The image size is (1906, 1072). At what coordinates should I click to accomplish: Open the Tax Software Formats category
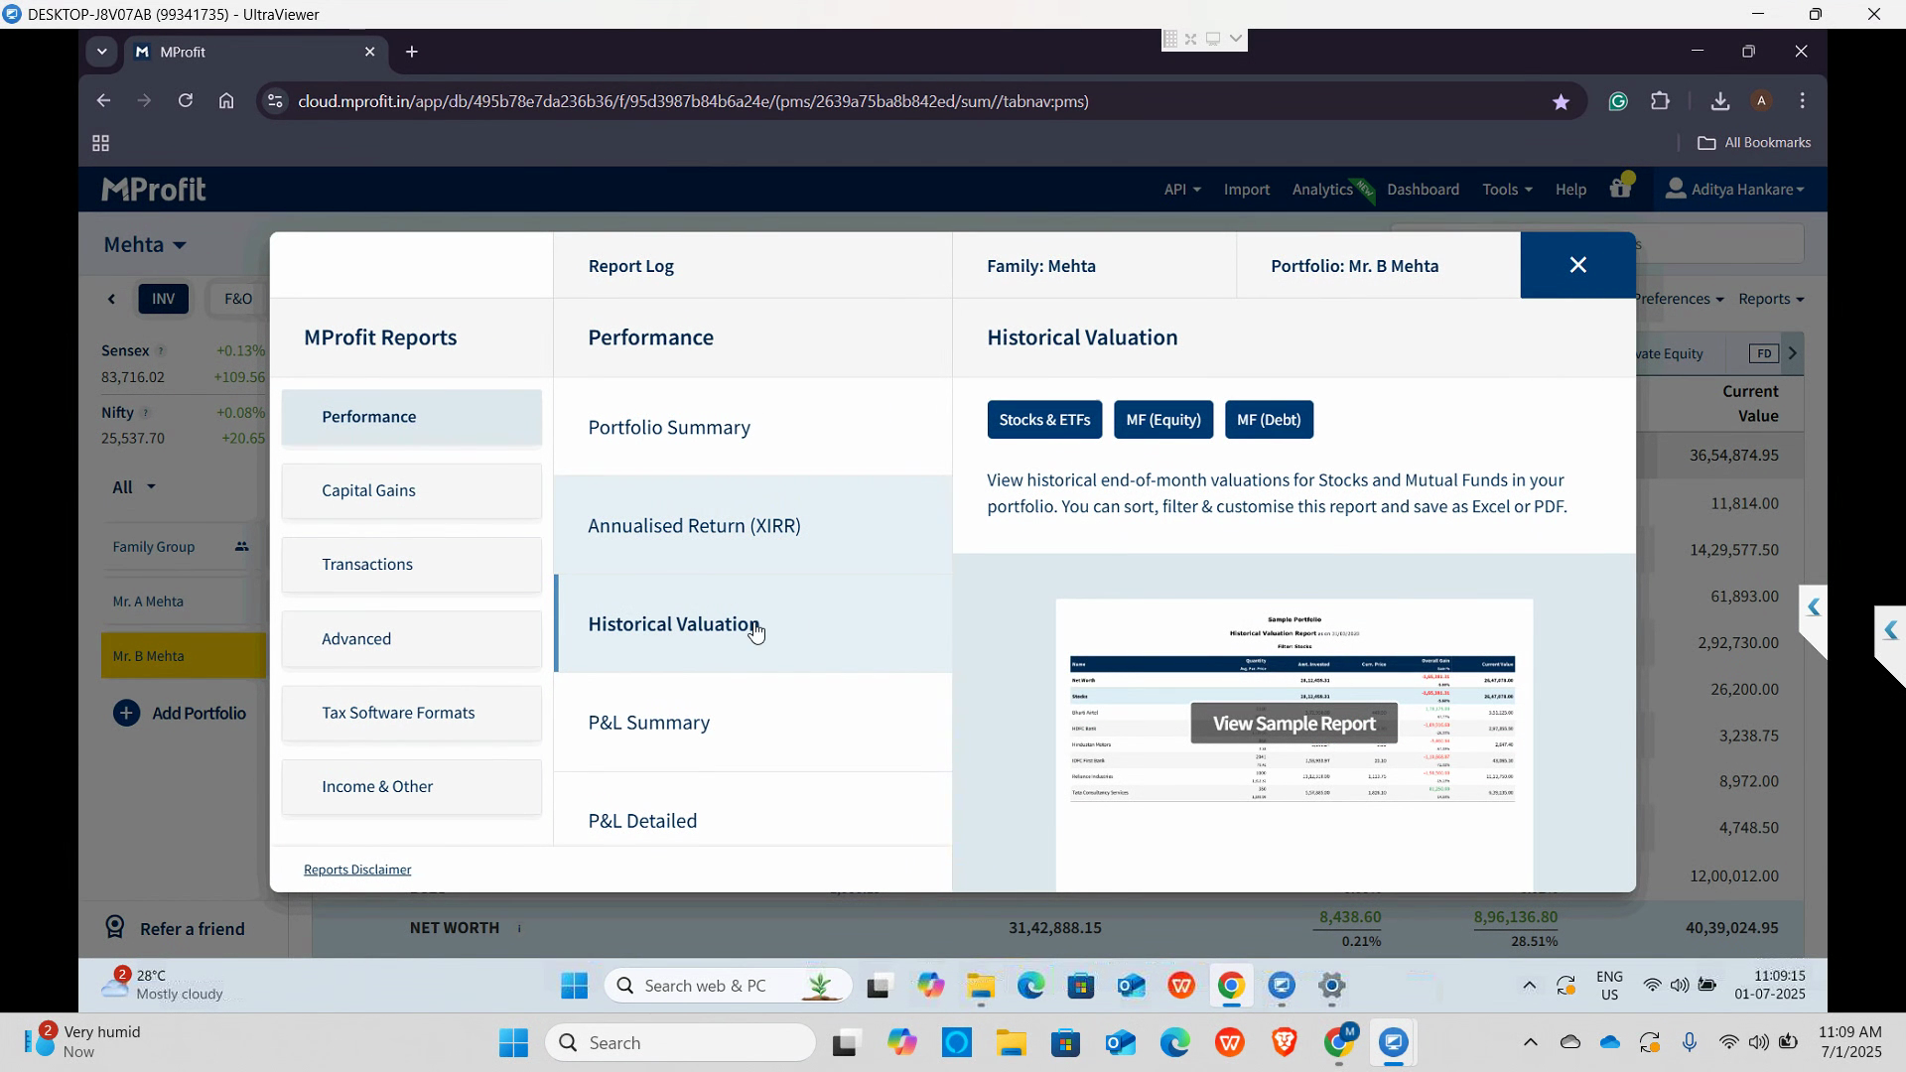tap(411, 713)
